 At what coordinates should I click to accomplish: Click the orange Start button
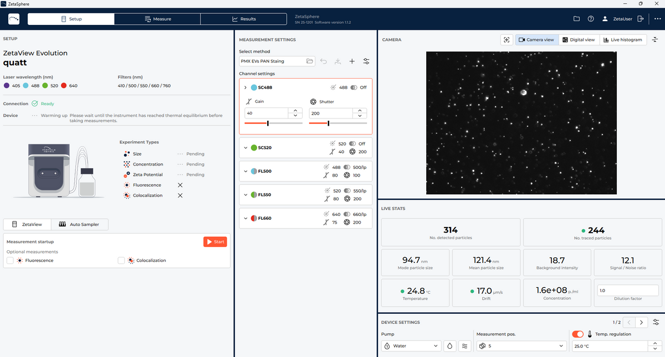(215, 241)
